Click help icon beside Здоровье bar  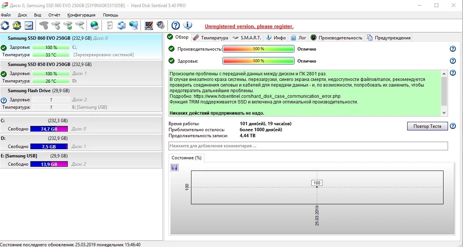[x=453, y=61]
